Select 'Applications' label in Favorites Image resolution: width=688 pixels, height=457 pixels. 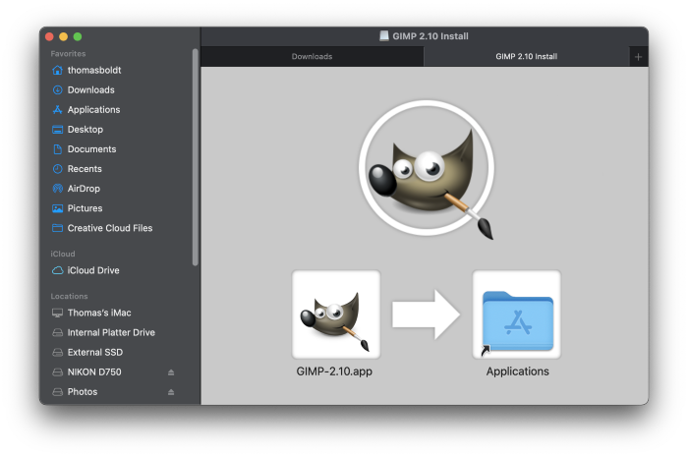tap(94, 110)
